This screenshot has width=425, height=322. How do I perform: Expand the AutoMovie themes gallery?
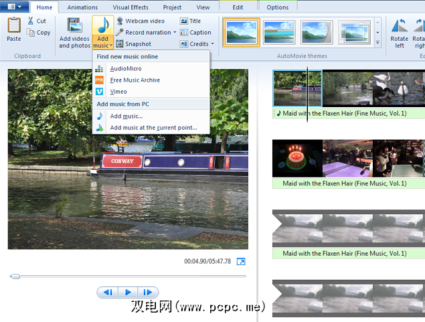pyautogui.click(x=377, y=42)
